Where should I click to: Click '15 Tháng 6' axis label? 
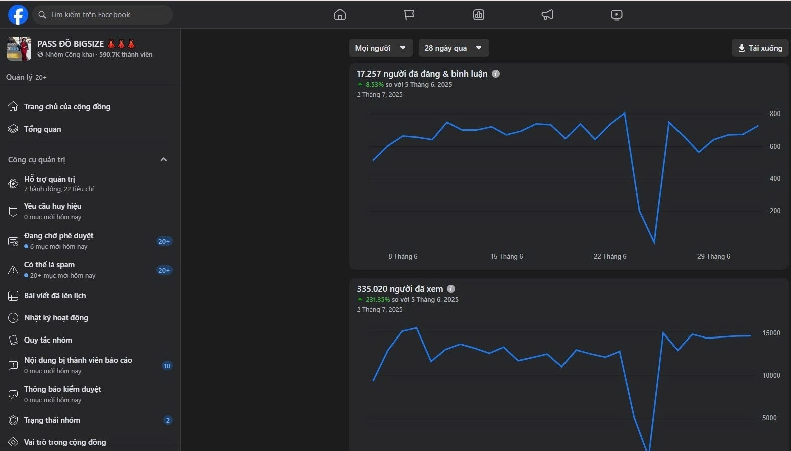[x=507, y=256]
